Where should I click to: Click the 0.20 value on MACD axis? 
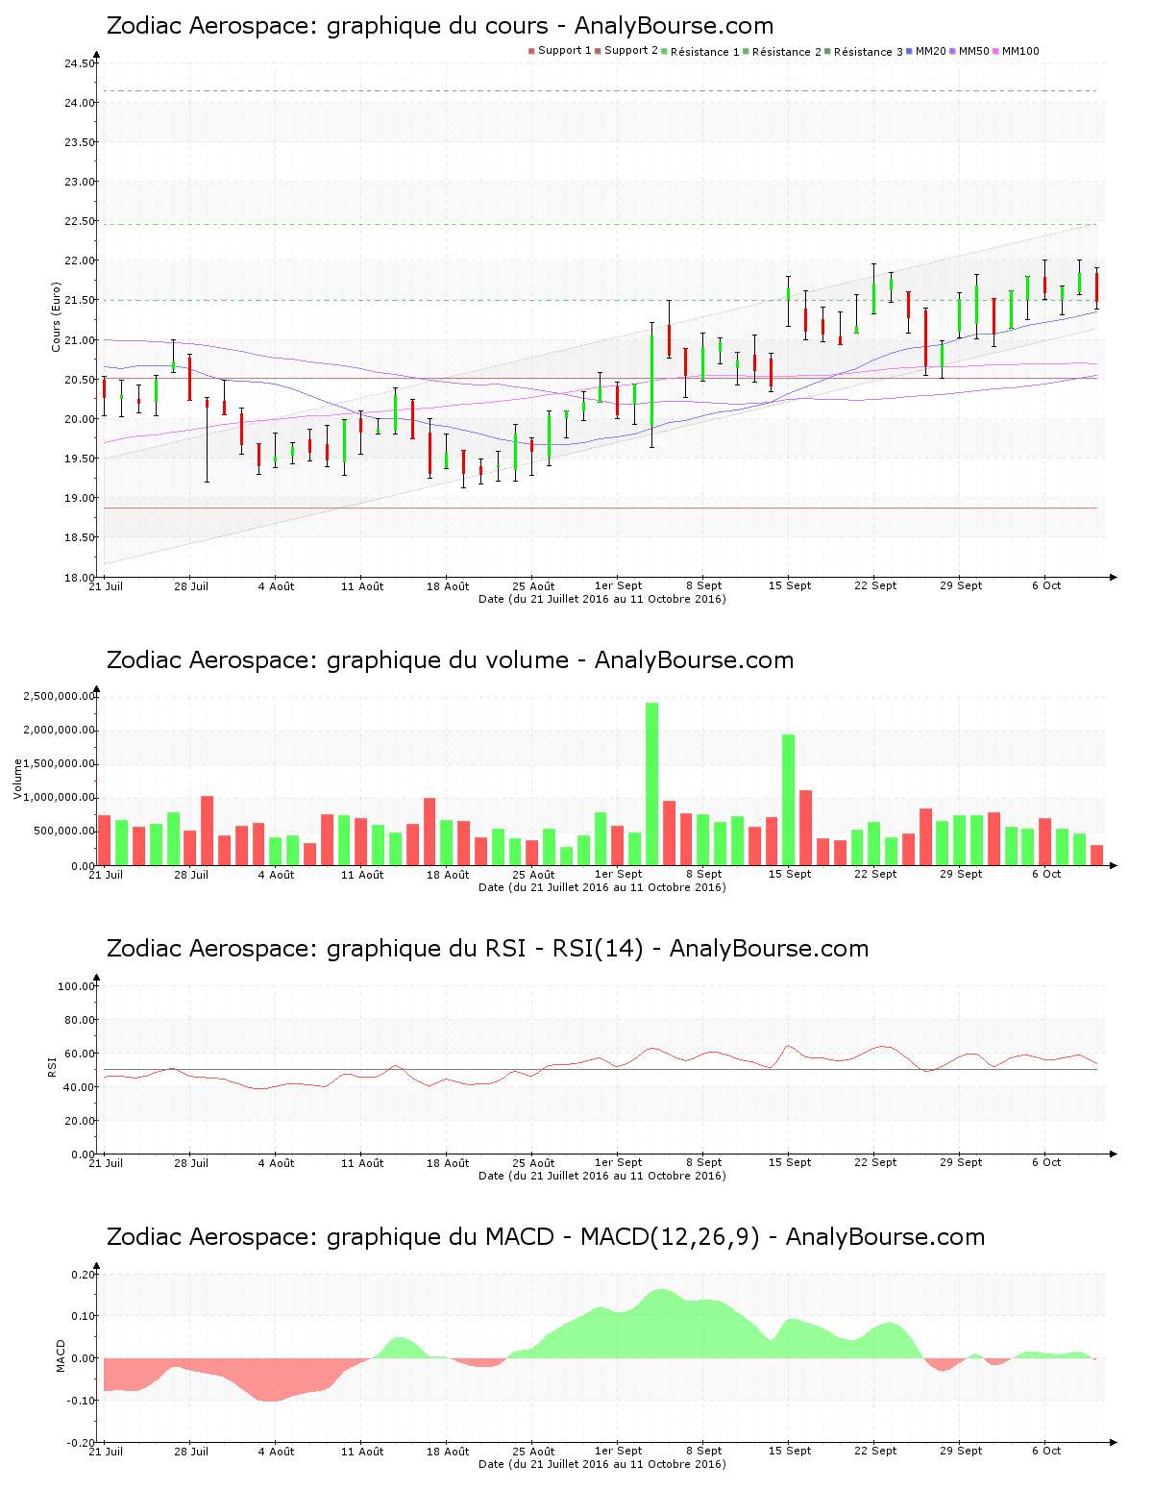(x=84, y=1275)
